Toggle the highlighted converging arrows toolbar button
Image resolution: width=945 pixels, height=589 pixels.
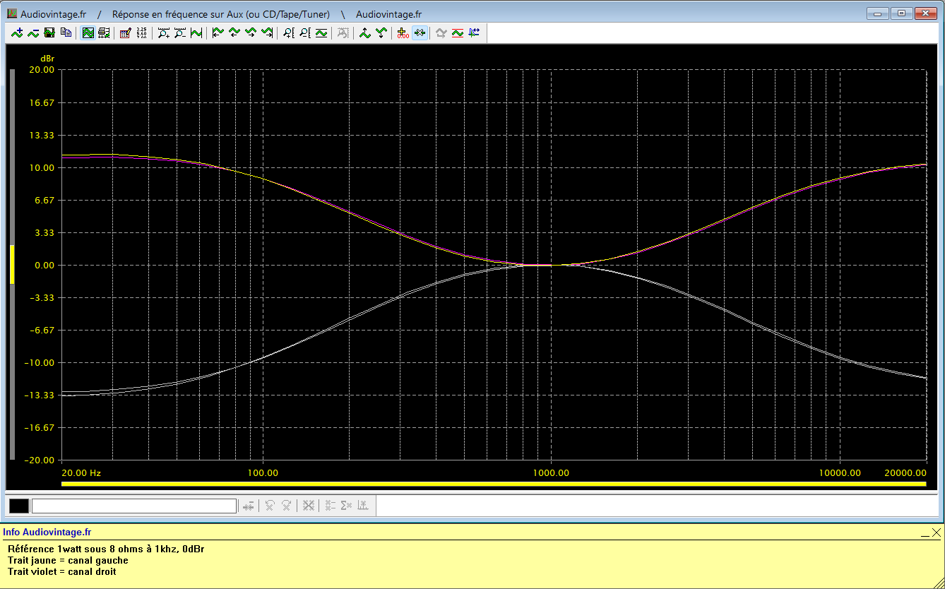[x=420, y=32]
